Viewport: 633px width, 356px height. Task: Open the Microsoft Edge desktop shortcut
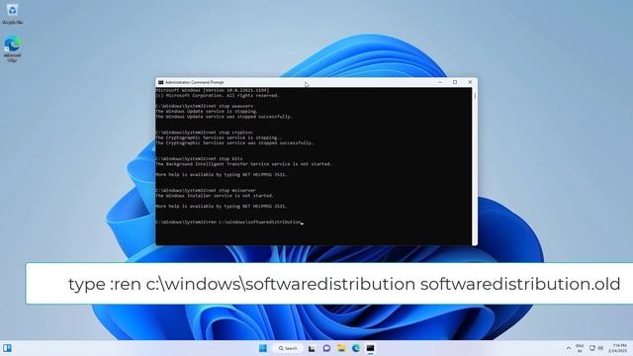[x=12, y=49]
